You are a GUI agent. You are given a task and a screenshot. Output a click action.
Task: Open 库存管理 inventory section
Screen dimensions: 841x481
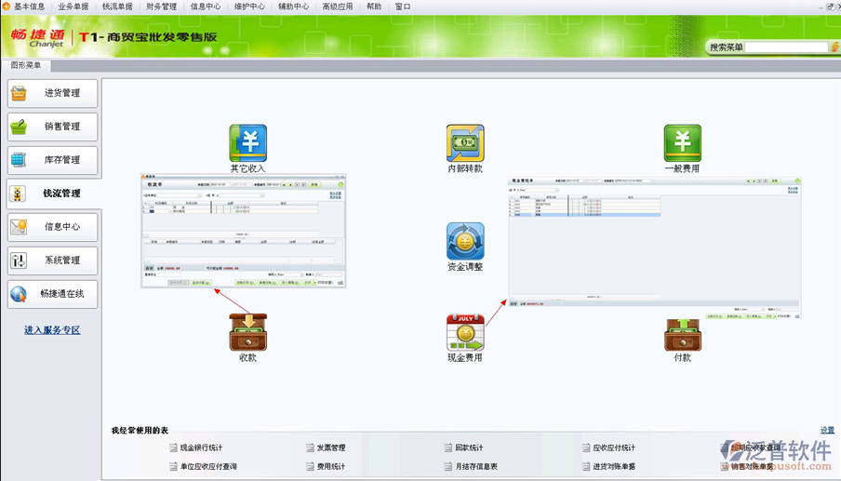click(x=52, y=160)
